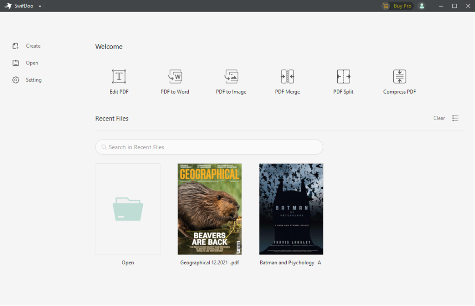Clear the recent files list

tap(439, 118)
